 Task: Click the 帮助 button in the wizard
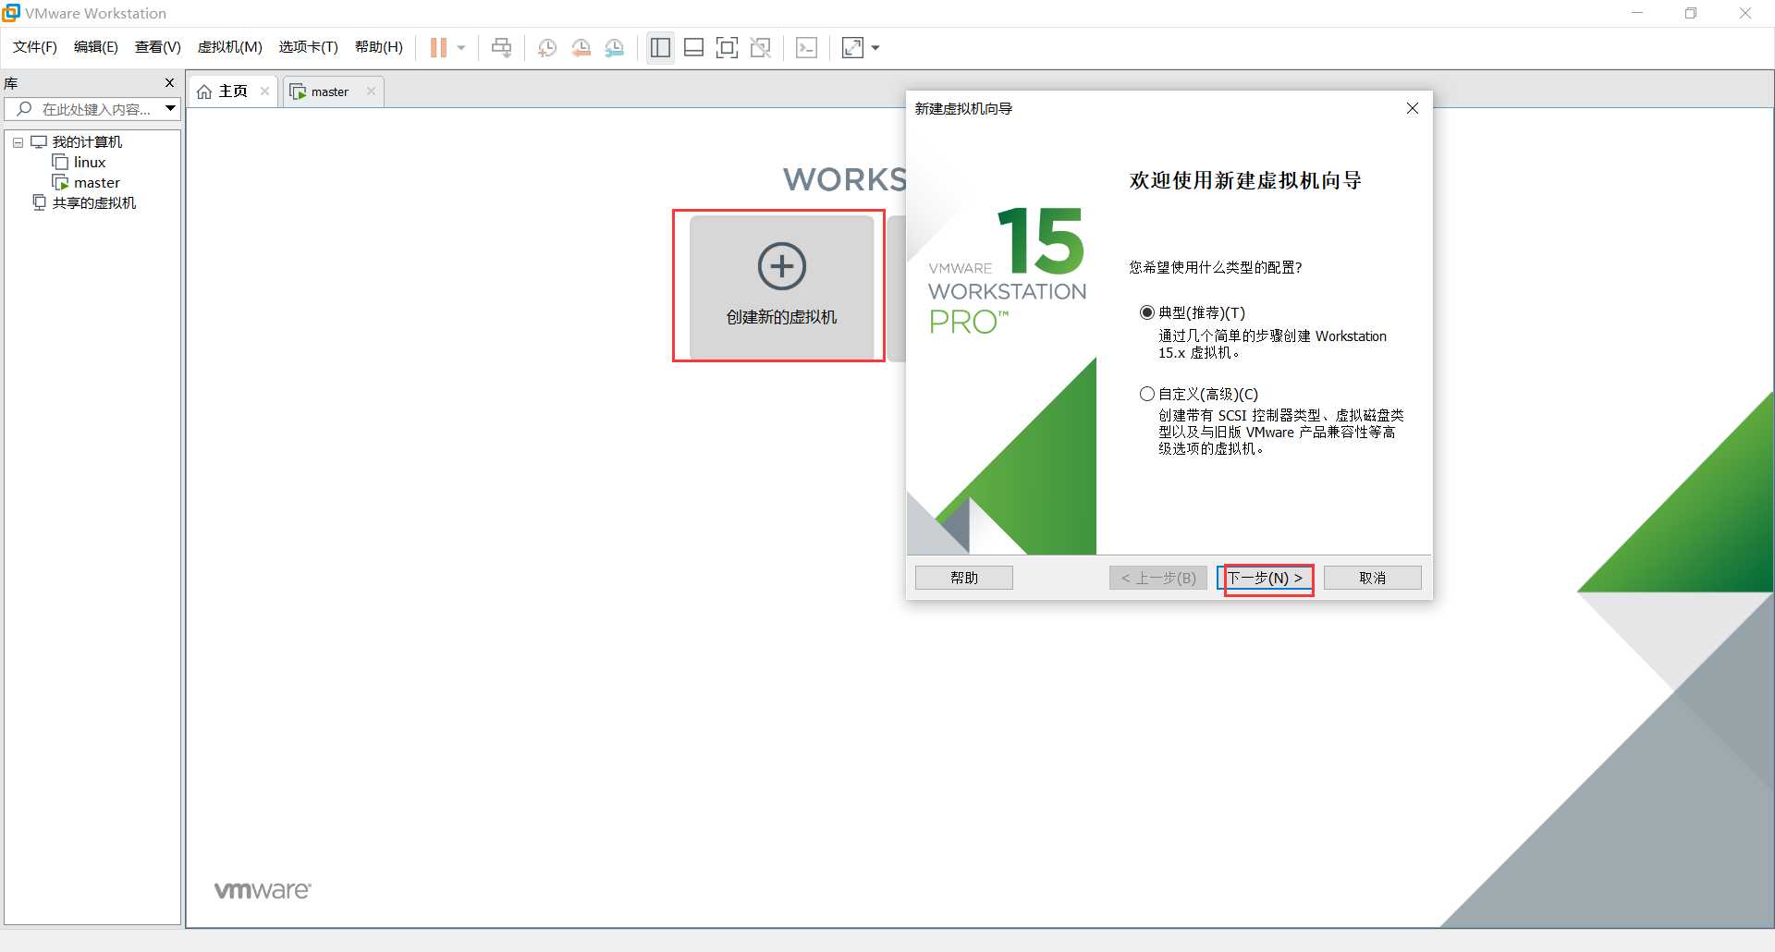tap(963, 578)
